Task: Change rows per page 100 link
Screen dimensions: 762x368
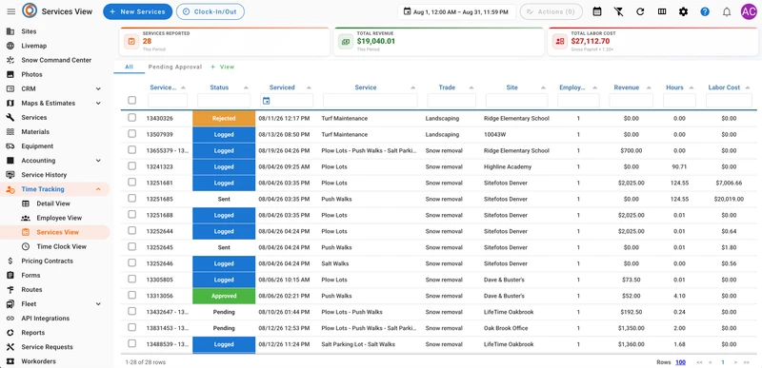Action: [x=680, y=362]
